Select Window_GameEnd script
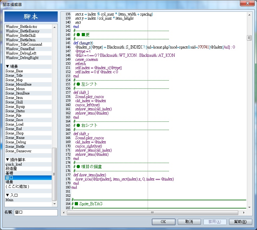 [28, 49]
